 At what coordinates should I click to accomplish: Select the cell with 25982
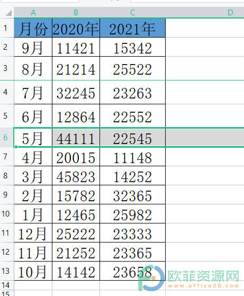[x=133, y=214]
